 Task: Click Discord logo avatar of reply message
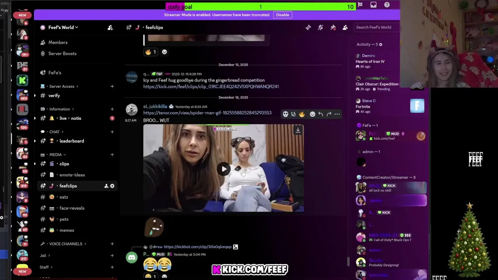coord(132,257)
